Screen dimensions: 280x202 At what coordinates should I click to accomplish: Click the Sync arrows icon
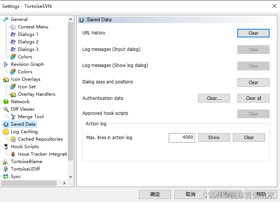6,177
